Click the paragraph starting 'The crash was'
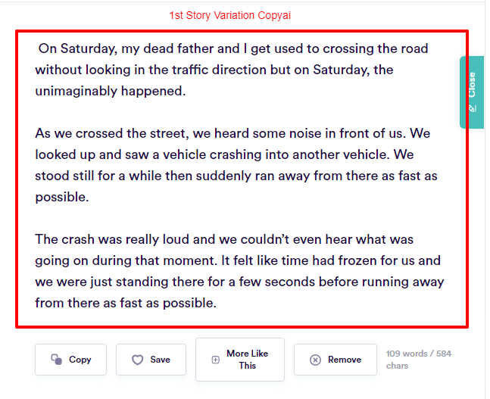The image size is (490, 399). click(x=239, y=271)
